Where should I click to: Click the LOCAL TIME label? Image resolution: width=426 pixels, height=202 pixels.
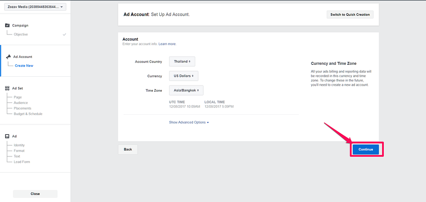(215, 102)
